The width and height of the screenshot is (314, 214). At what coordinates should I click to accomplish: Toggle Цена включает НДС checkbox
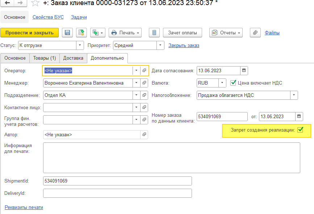click(x=233, y=83)
